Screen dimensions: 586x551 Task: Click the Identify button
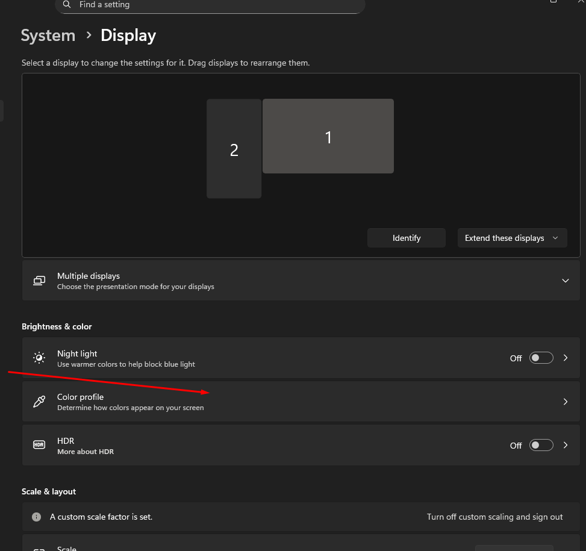(x=407, y=238)
